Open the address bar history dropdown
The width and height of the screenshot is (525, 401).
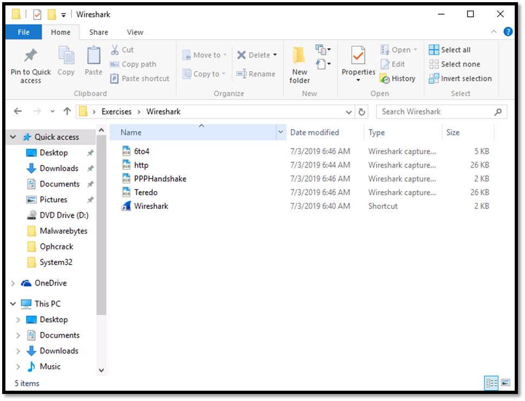(x=348, y=112)
